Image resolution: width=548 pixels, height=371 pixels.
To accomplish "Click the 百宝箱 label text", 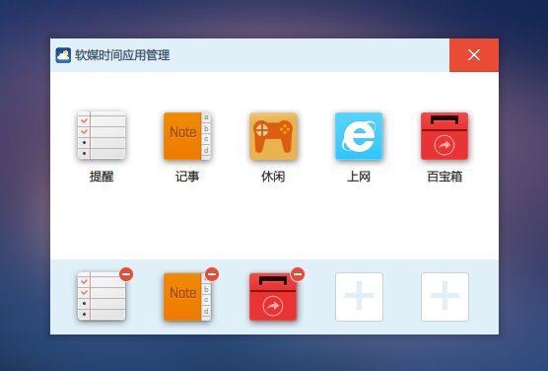I will 445,177.
